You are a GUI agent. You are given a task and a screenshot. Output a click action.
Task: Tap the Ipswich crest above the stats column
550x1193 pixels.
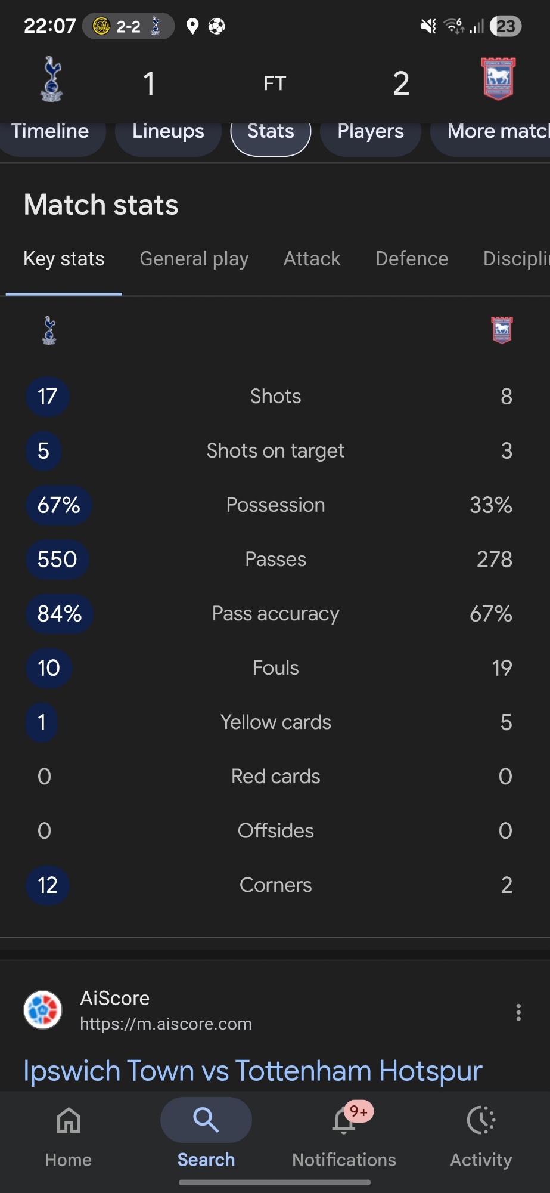point(502,330)
